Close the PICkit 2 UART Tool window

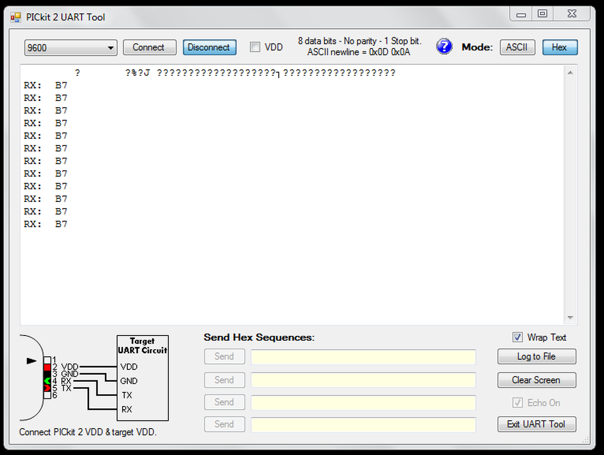[x=572, y=14]
